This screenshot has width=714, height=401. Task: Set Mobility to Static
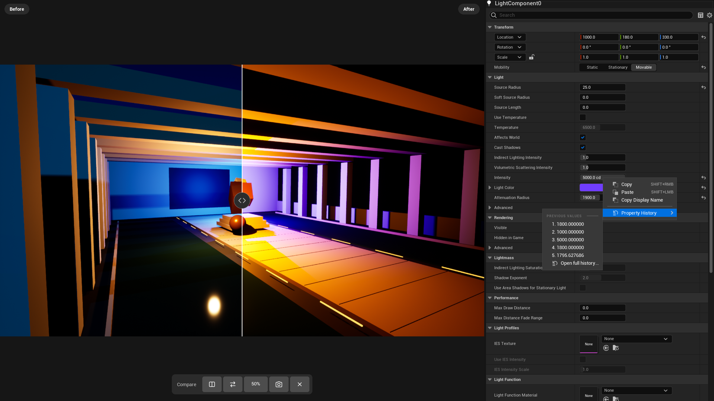tap(592, 67)
